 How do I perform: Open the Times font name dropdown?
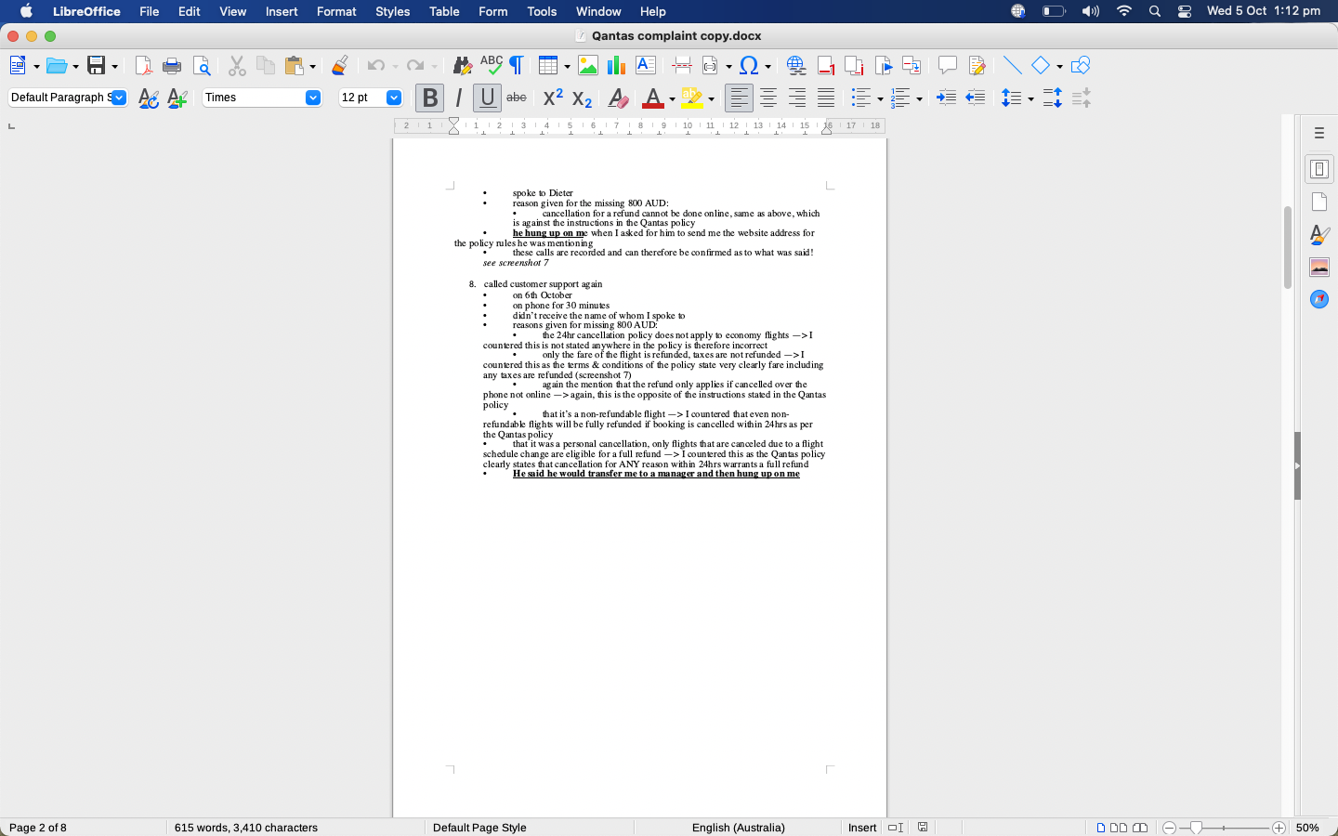tap(313, 97)
